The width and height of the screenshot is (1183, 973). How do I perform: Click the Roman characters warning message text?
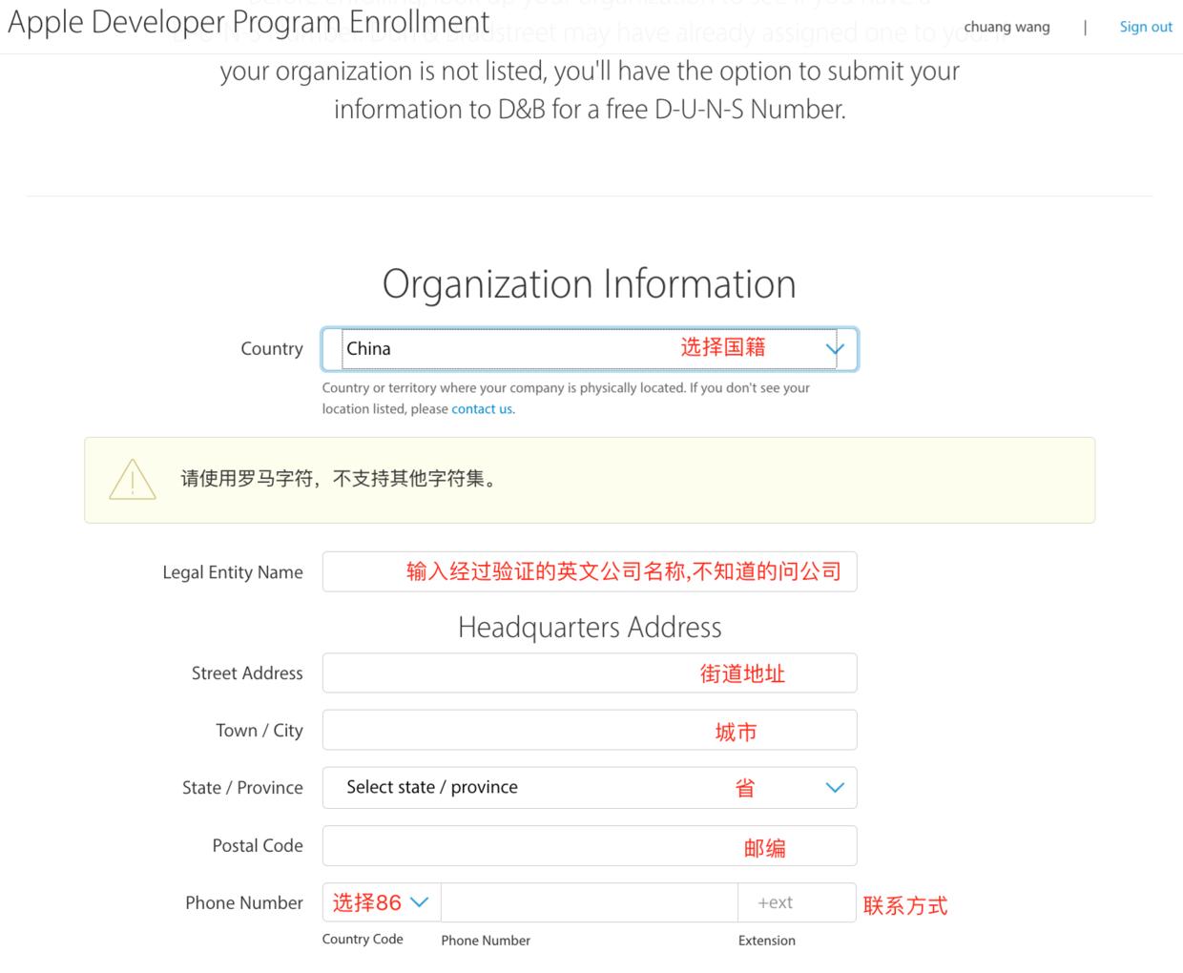(x=341, y=479)
